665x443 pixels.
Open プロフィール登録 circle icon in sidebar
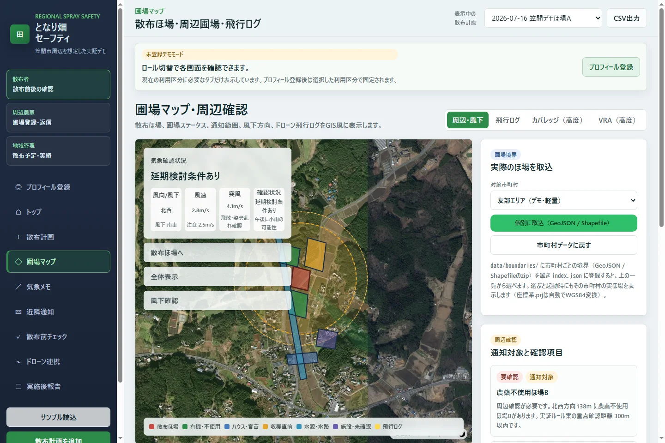pyautogui.click(x=18, y=187)
